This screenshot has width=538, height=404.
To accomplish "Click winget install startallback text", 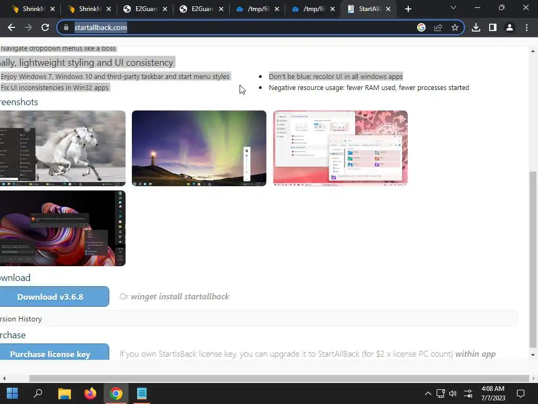I will coord(180,297).
